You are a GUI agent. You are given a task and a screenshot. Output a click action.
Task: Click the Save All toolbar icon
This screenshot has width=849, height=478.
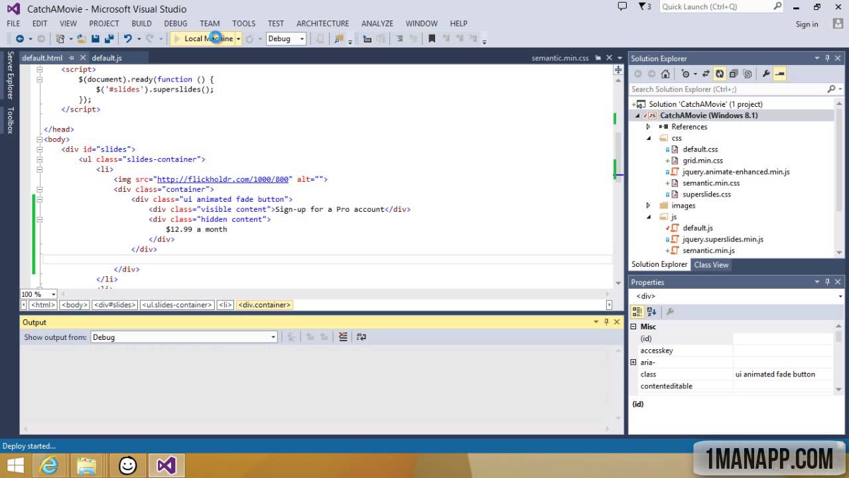[109, 39]
